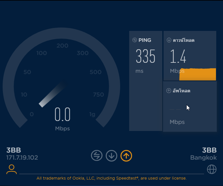Click the 1g mark on the gauge
The height and width of the screenshot is (186, 223).
pos(92,114)
